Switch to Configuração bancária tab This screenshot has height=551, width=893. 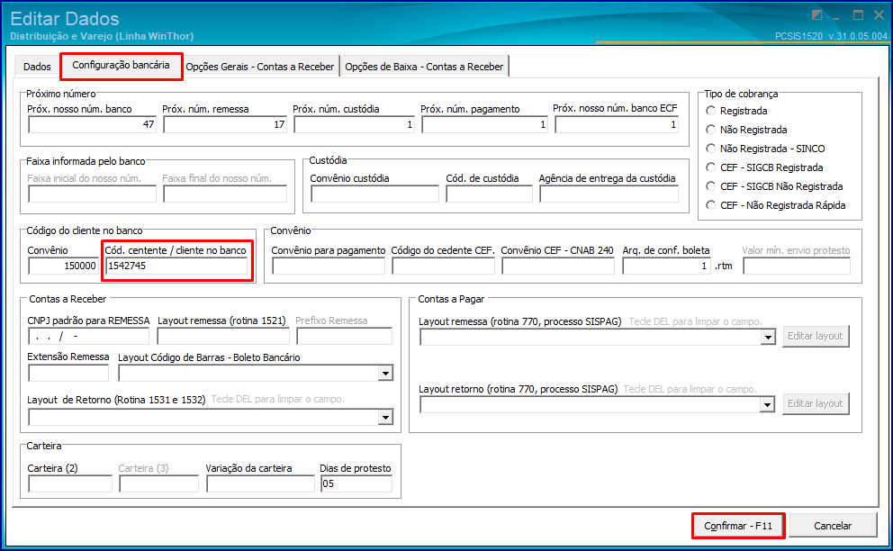(x=121, y=66)
